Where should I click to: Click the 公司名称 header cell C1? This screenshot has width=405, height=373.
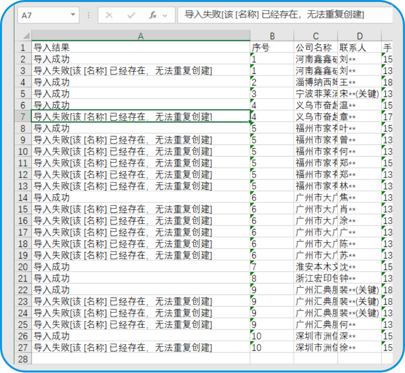point(315,48)
